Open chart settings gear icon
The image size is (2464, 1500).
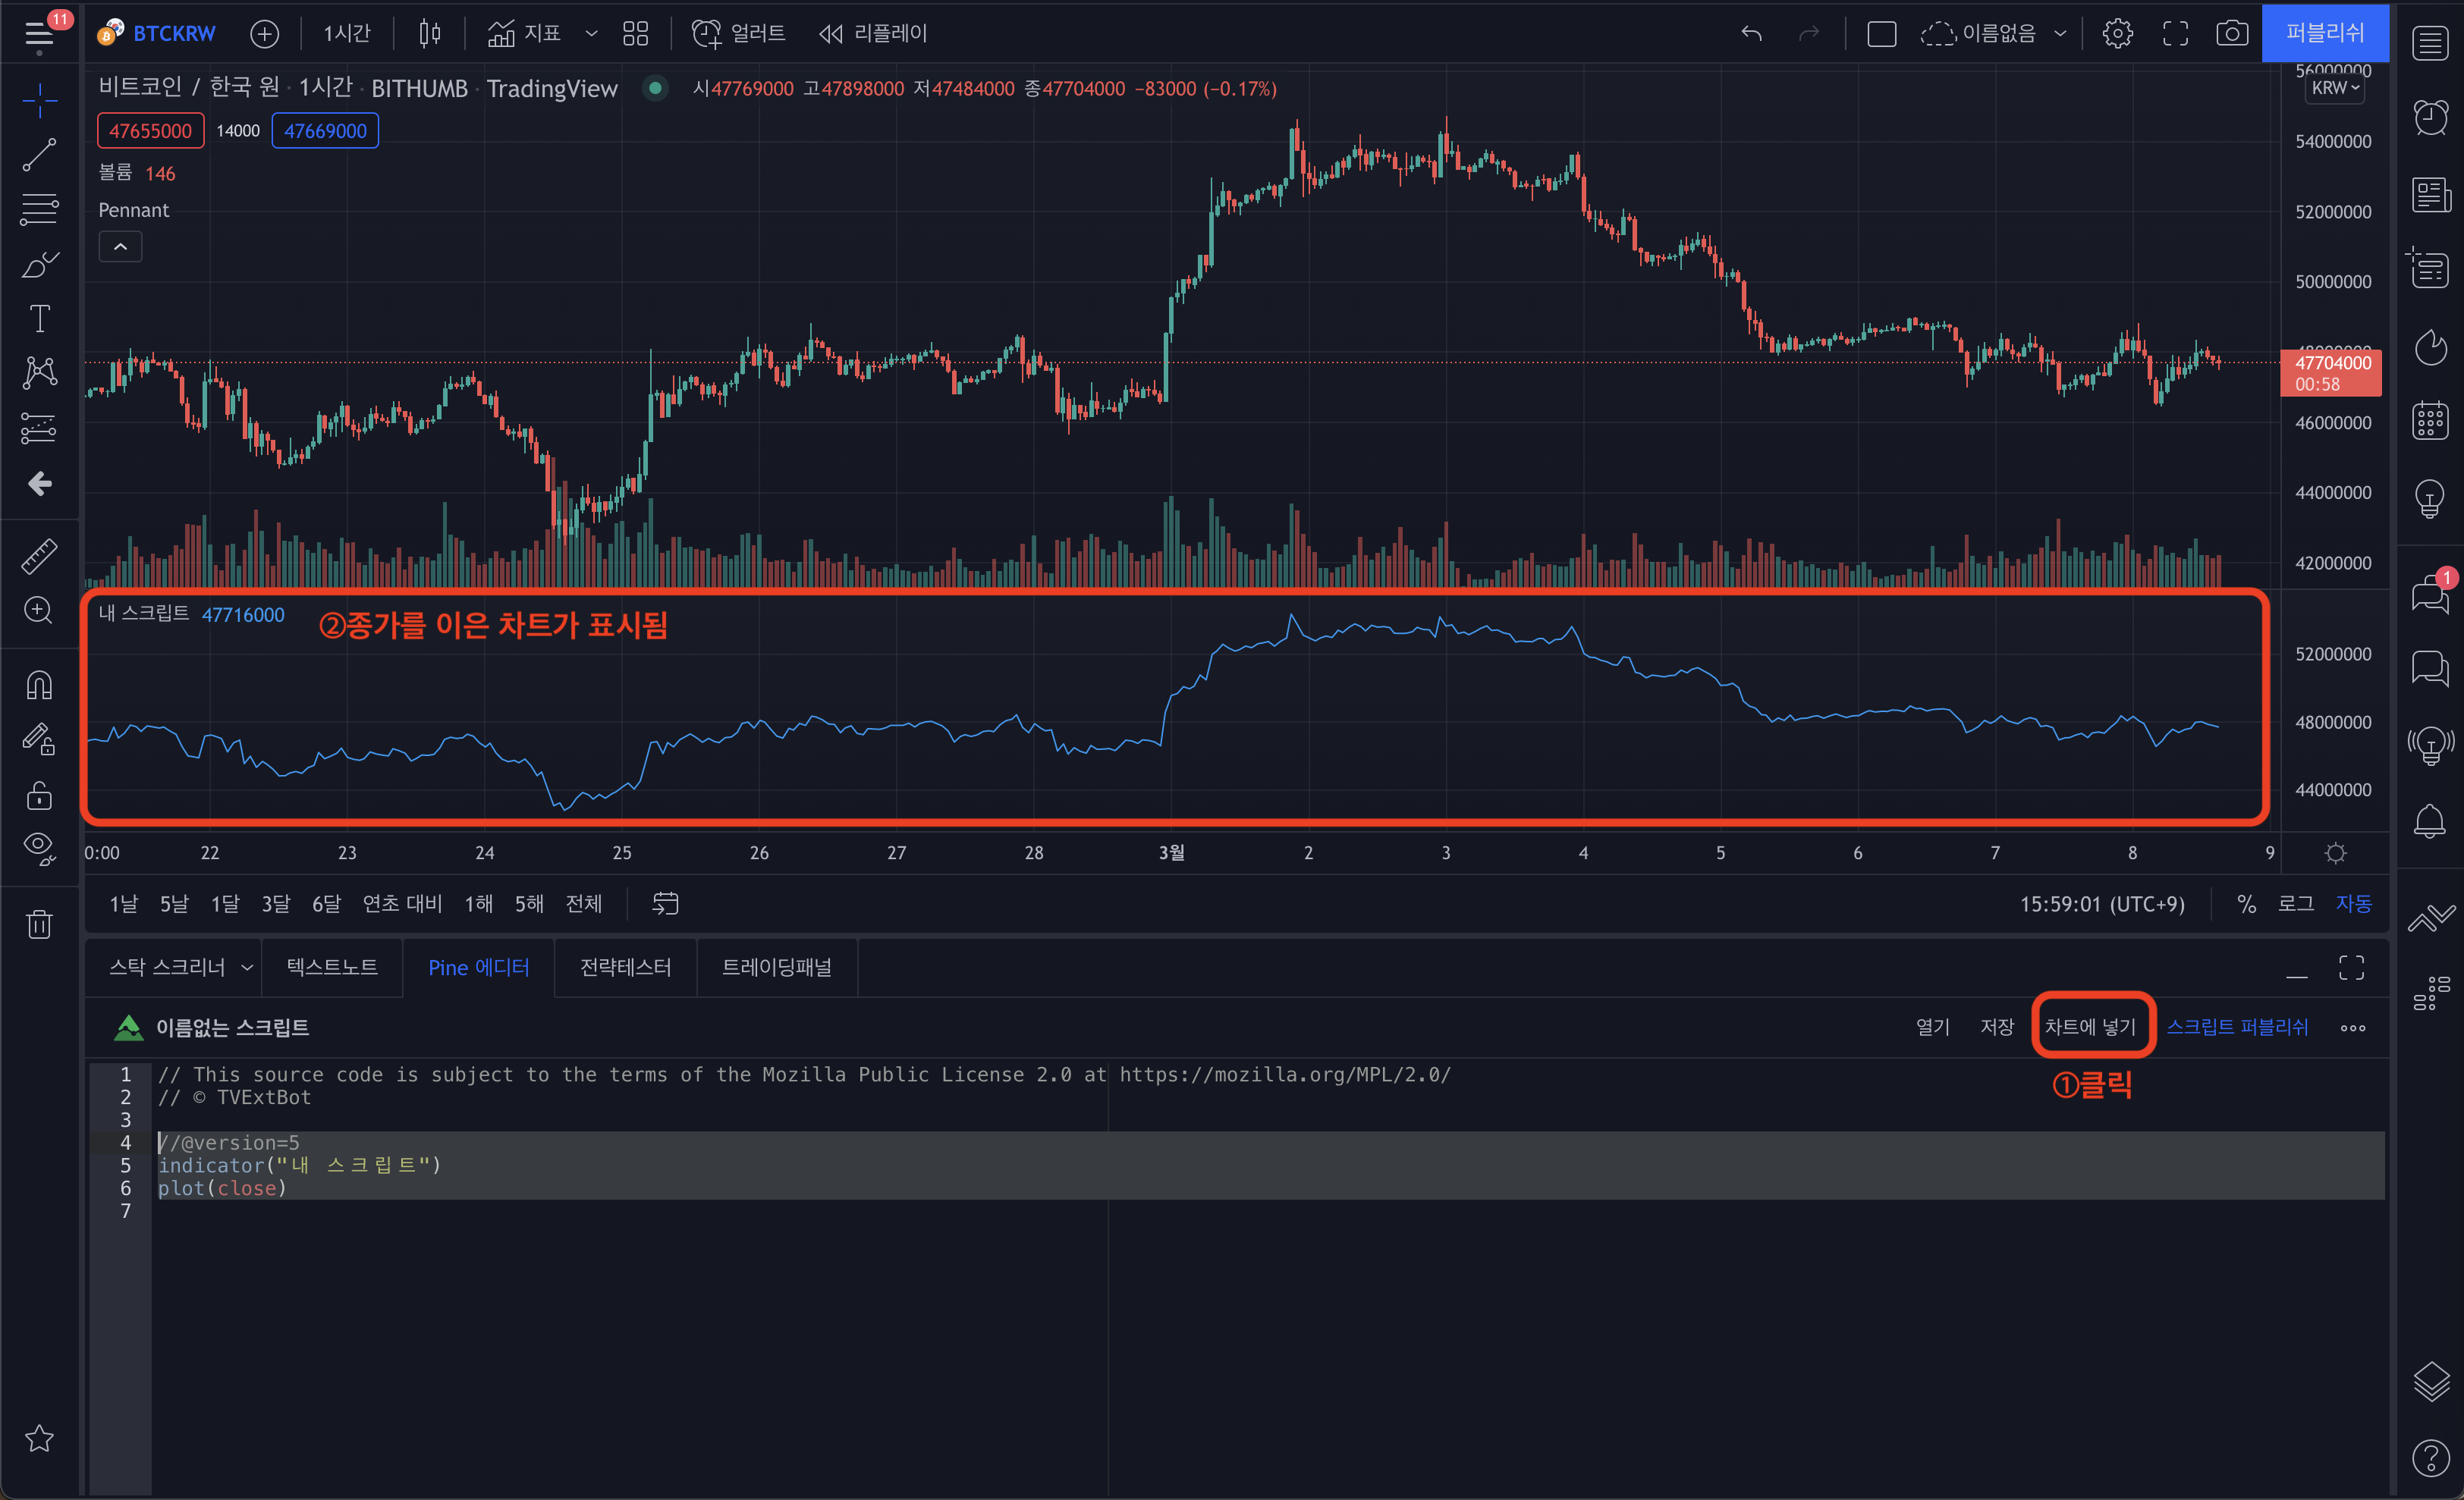(x=2117, y=34)
